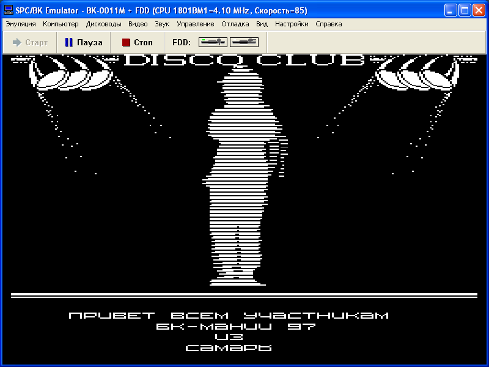Click the emulator icon in title bar
Image resolution: width=489 pixels, height=367 pixels.
point(9,10)
